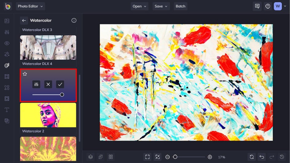290x163 pixels.
Task: Click the fit to screen icon
Action: (147, 157)
